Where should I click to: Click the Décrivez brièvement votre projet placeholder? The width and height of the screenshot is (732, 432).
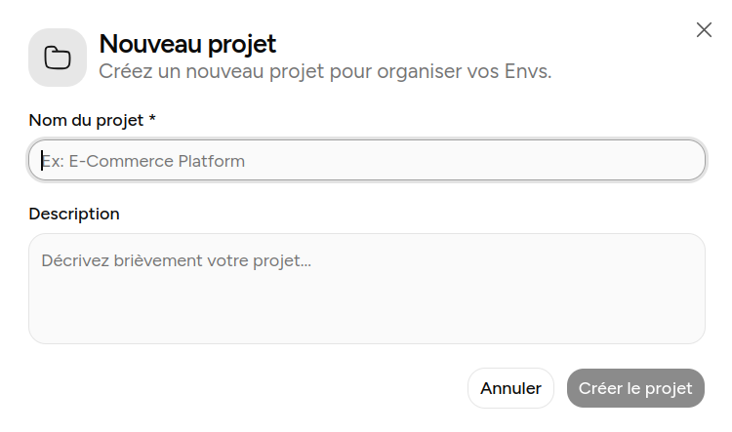(x=176, y=260)
